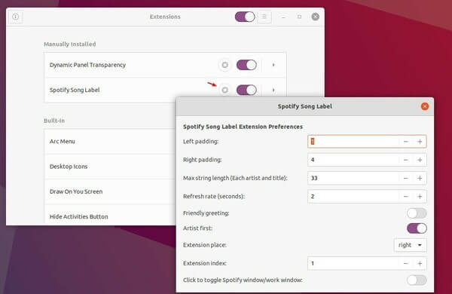Open settings gear for Dynamic Panel Transparency
This screenshot has width=452, height=294.
click(x=224, y=65)
